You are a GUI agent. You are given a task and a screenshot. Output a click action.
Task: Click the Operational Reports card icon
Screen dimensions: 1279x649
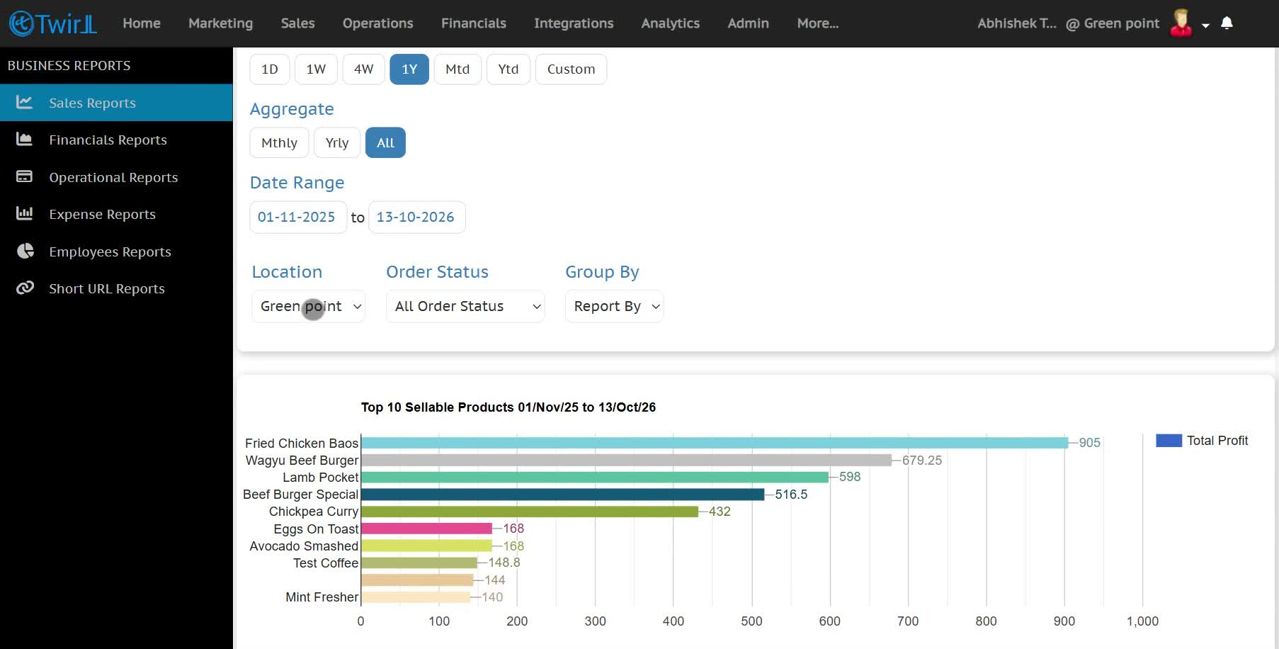(x=25, y=177)
